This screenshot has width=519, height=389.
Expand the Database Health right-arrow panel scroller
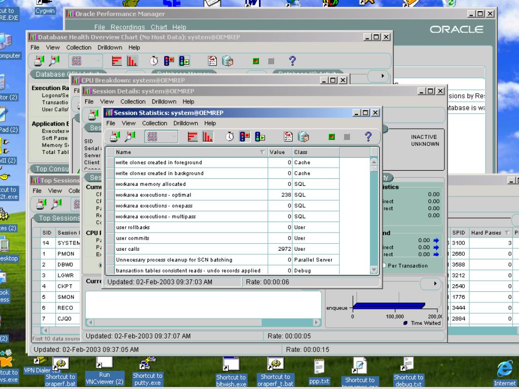(383, 76)
